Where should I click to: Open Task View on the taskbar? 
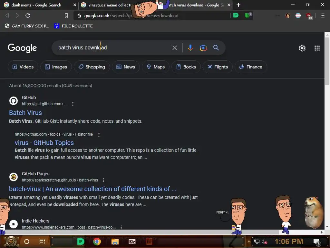pyautogui.click(x=42, y=242)
